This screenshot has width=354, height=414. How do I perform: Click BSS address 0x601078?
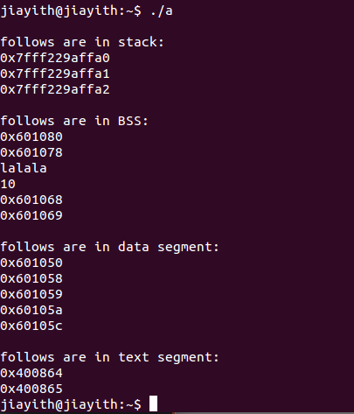click(x=31, y=152)
